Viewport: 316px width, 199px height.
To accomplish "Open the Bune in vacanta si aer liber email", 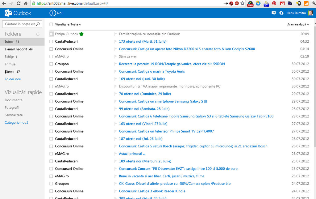I will (x=161, y=176).
